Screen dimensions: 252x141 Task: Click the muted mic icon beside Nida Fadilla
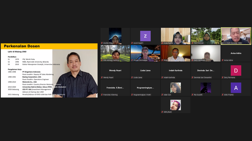pyautogui.click(x=162, y=43)
